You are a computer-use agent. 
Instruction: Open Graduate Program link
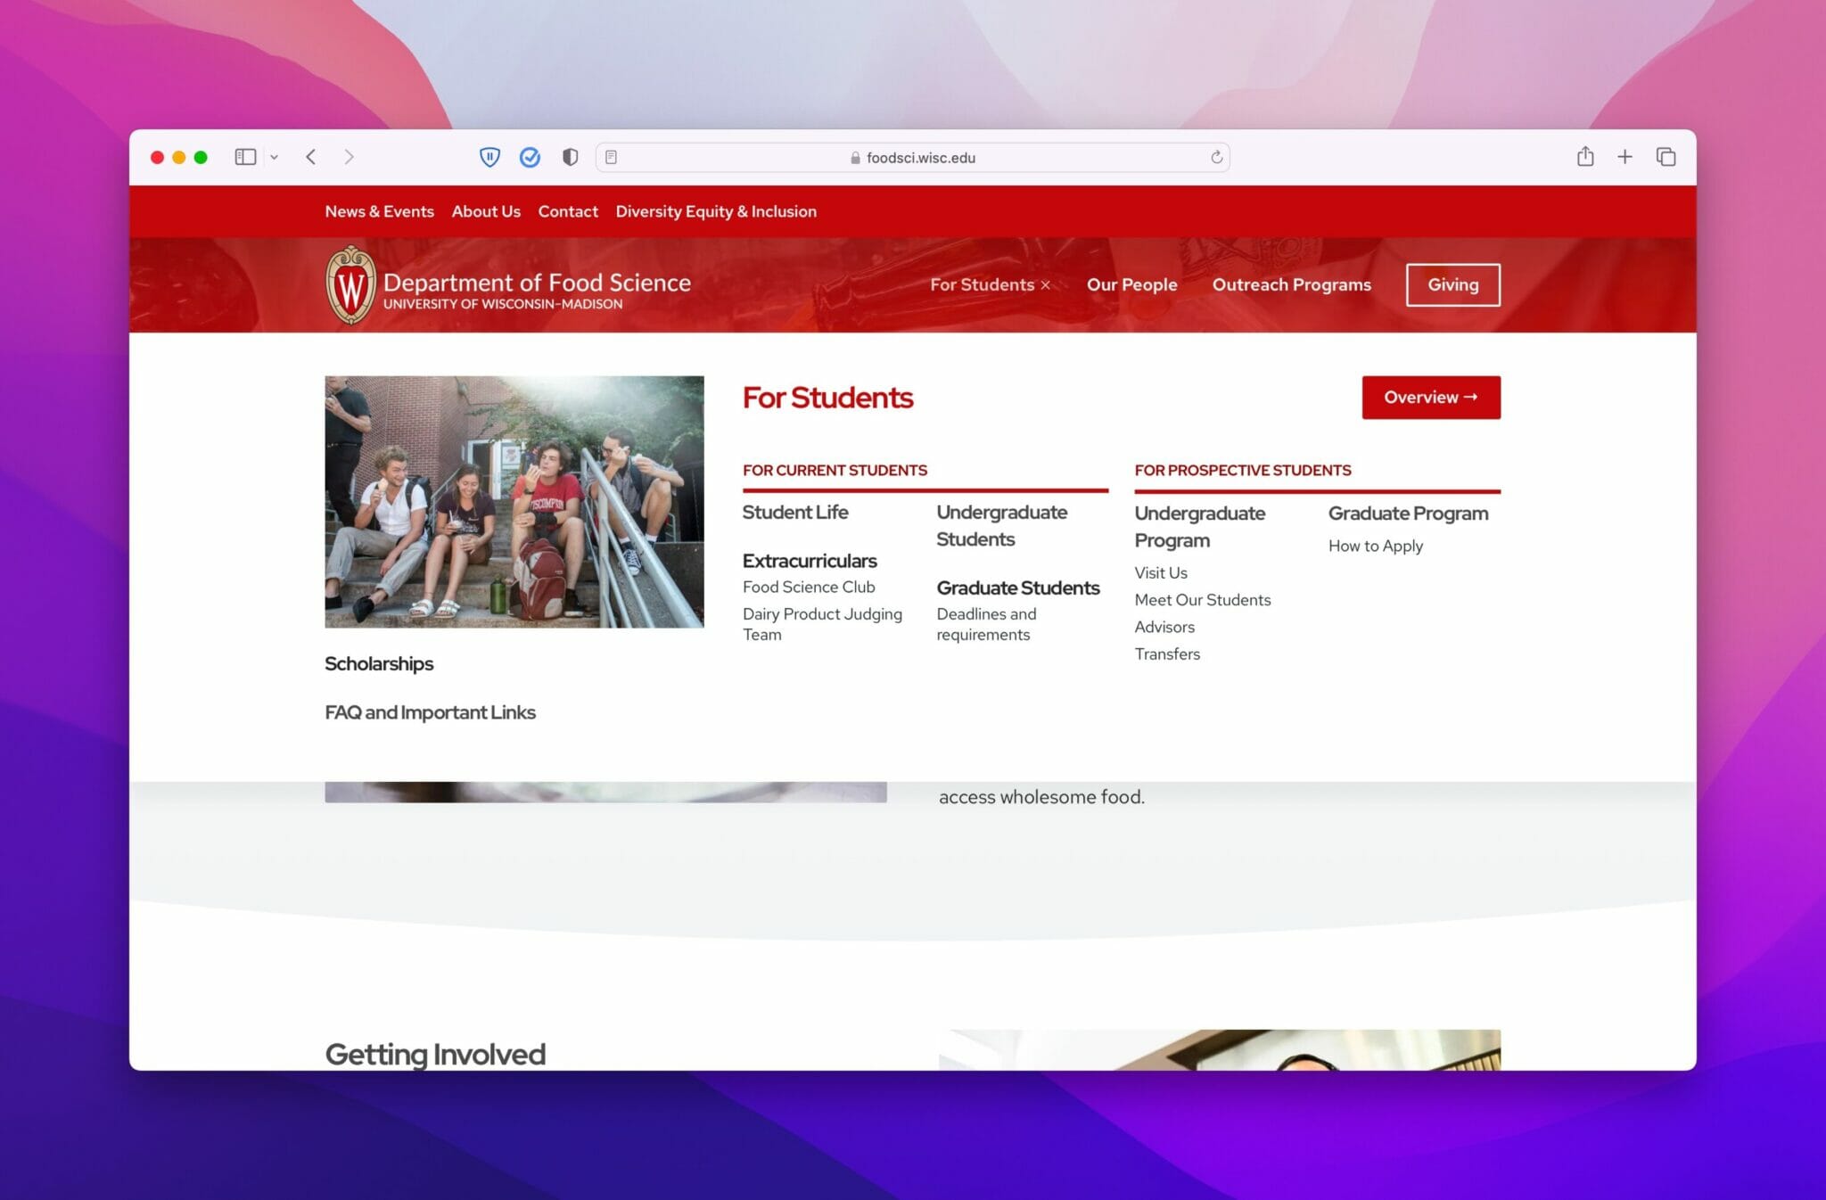[1408, 514]
